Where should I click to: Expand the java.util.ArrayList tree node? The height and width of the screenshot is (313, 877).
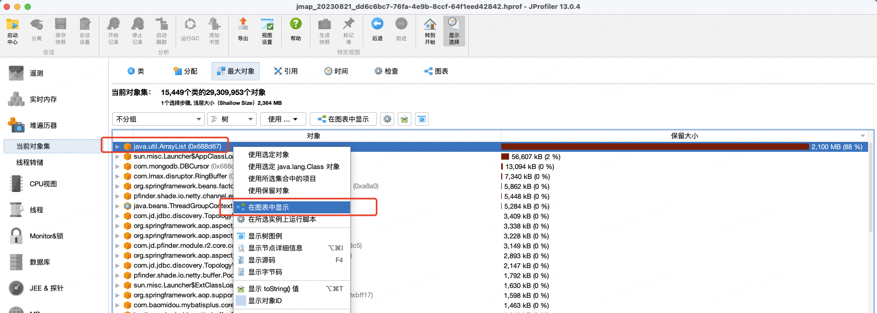coord(118,147)
